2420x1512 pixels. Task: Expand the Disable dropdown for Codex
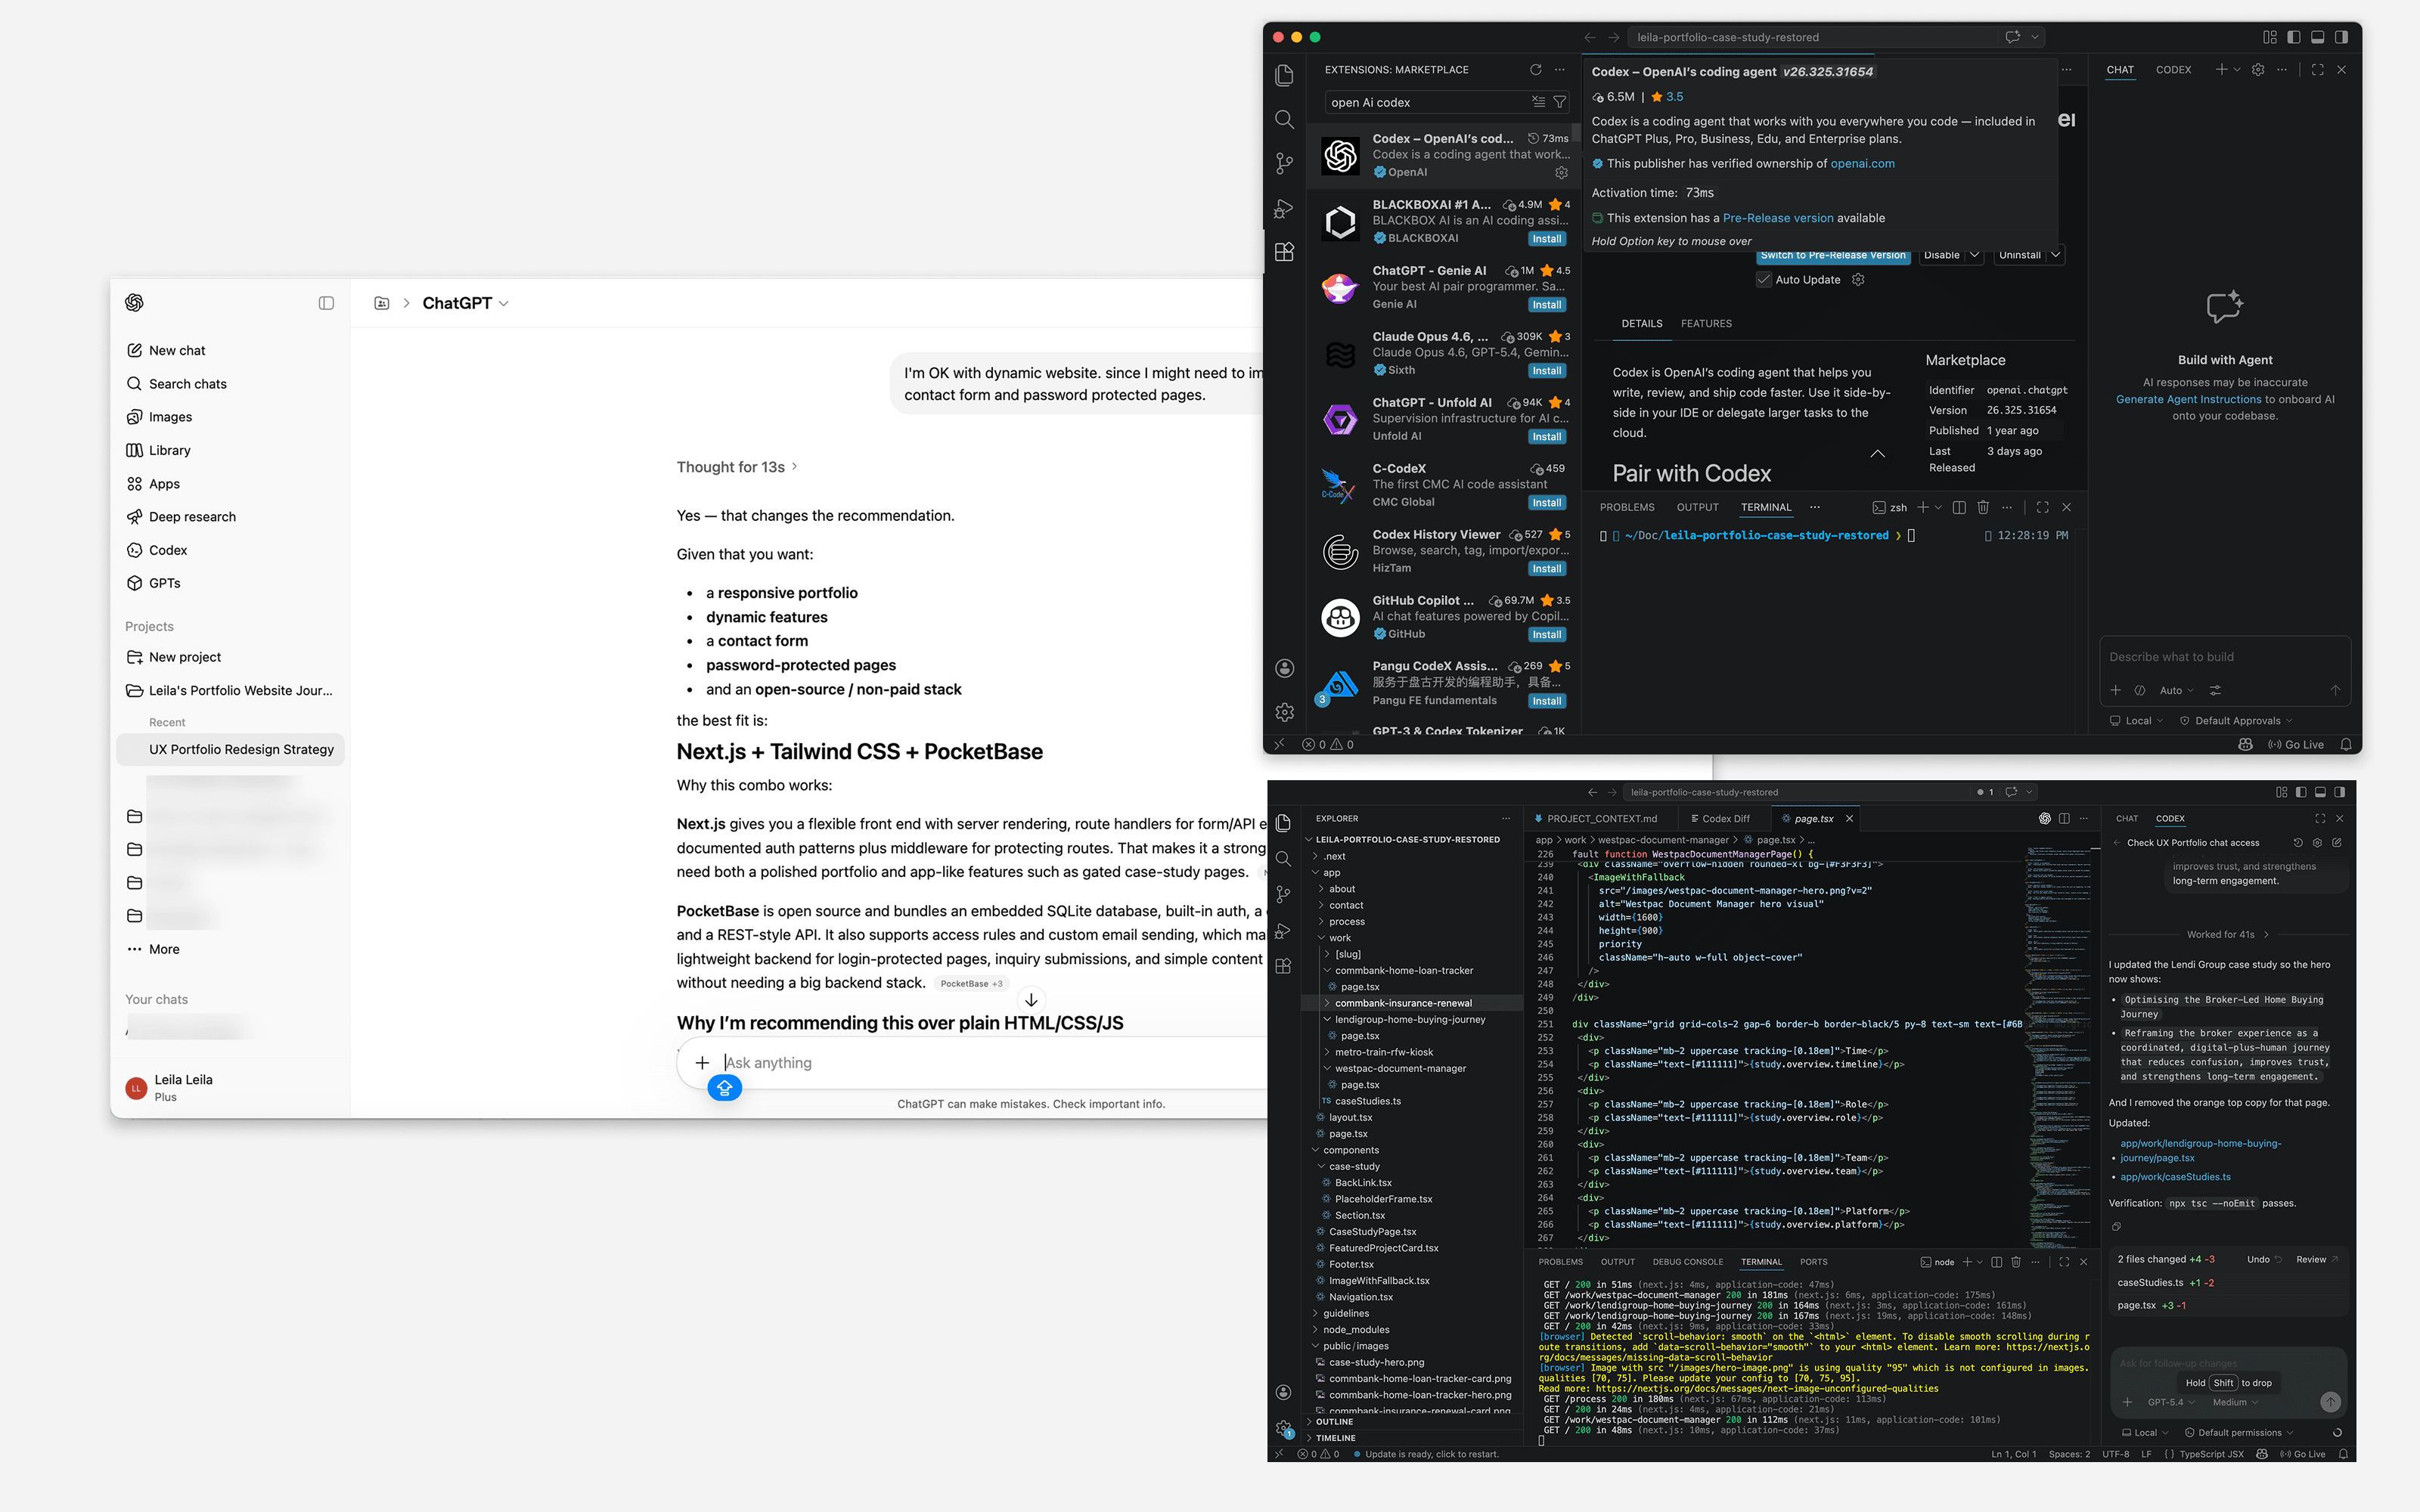[1975, 255]
